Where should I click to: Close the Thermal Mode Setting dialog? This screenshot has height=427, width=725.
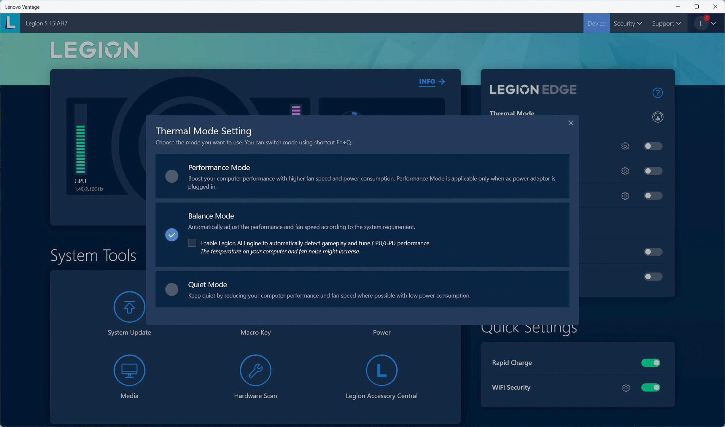click(571, 123)
